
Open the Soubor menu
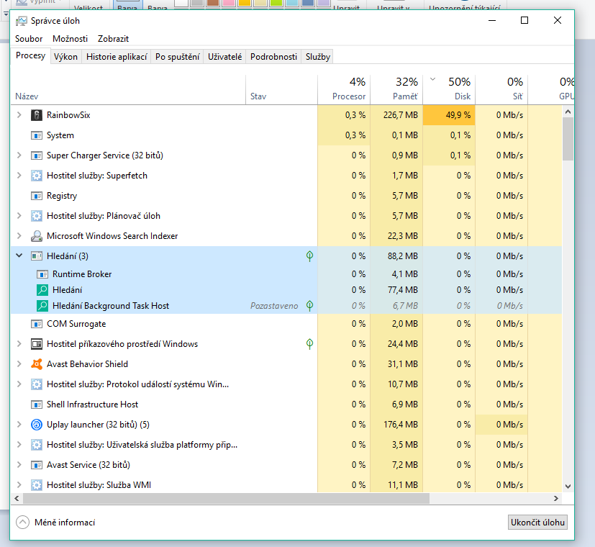[29, 39]
